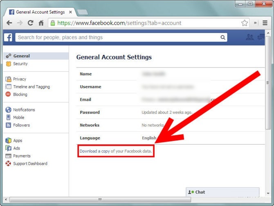
Task: Click the red Blocking icon
Action: (8, 94)
